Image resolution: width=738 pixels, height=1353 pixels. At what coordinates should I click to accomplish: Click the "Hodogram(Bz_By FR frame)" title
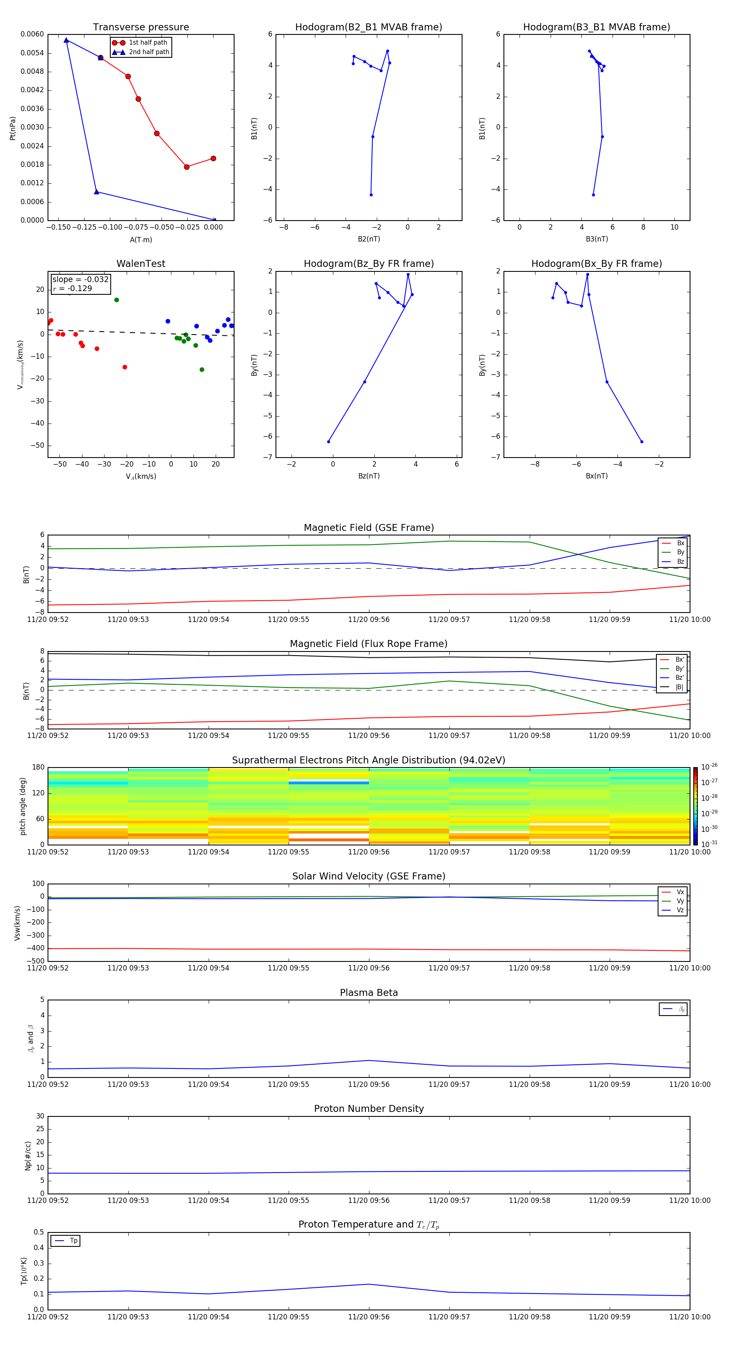tap(369, 264)
